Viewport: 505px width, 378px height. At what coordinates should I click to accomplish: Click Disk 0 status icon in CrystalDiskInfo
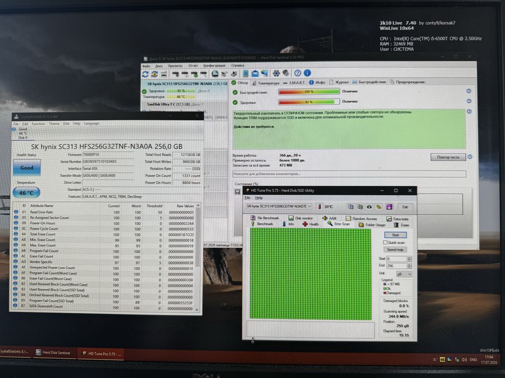click(14, 130)
